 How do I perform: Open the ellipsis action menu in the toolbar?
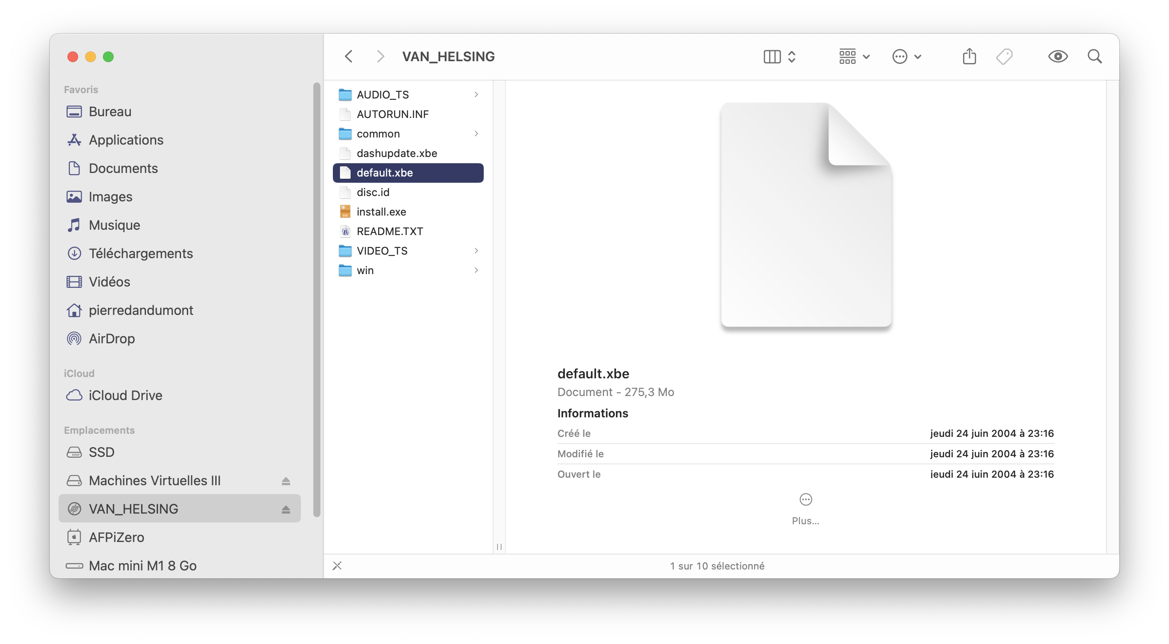(x=907, y=57)
